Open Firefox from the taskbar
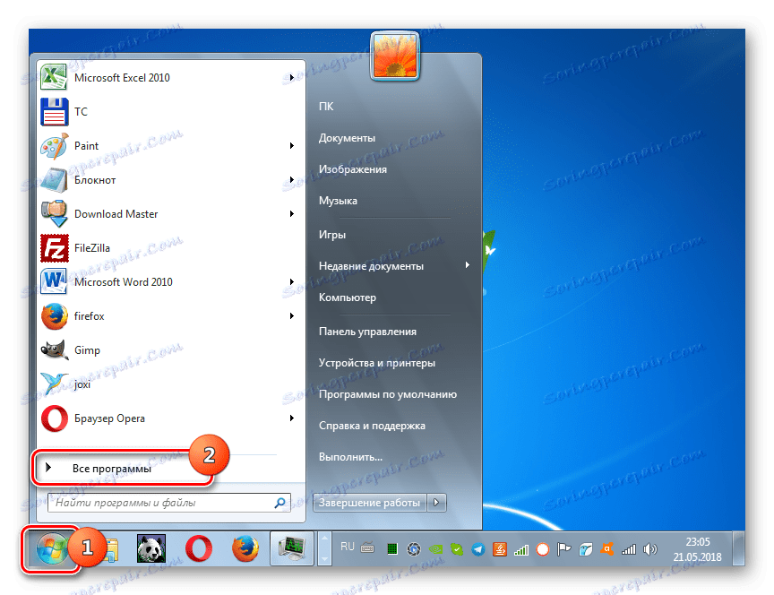Viewport: 774px width, 595px height. (x=245, y=549)
